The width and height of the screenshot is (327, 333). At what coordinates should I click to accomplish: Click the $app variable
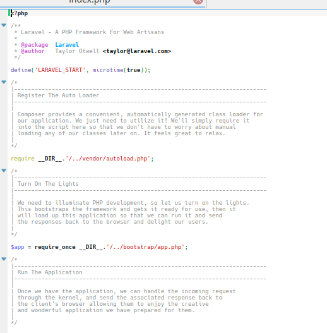(18, 247)
